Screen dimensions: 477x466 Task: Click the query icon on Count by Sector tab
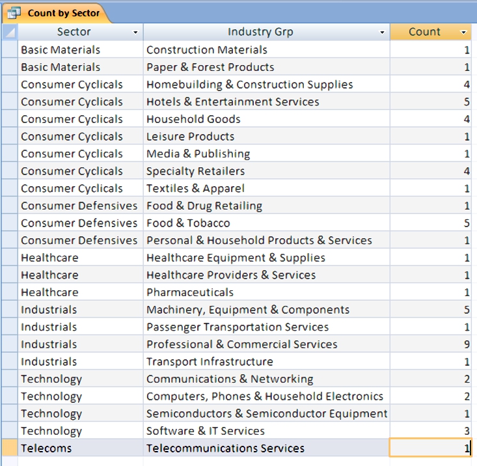pyautogui.click(x=14, y=13)
